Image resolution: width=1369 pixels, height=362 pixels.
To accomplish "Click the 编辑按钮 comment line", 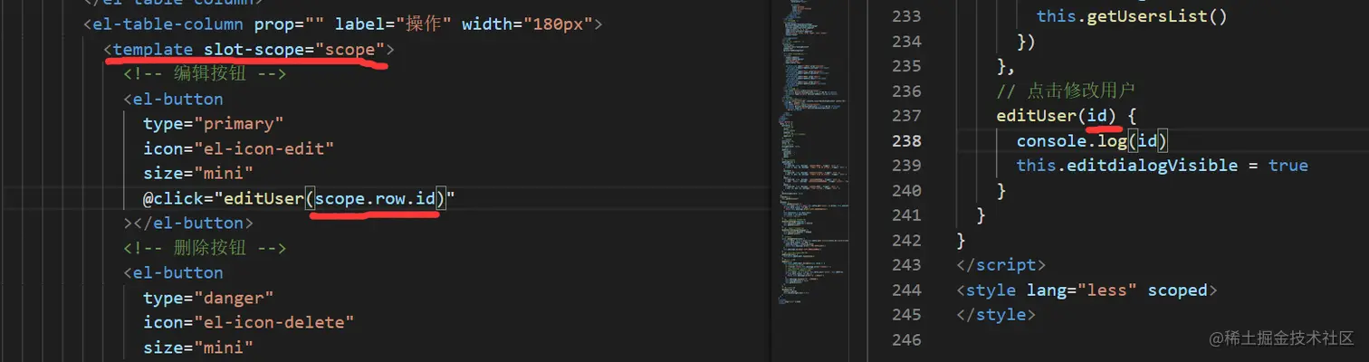I will click(x=206, y=73).
